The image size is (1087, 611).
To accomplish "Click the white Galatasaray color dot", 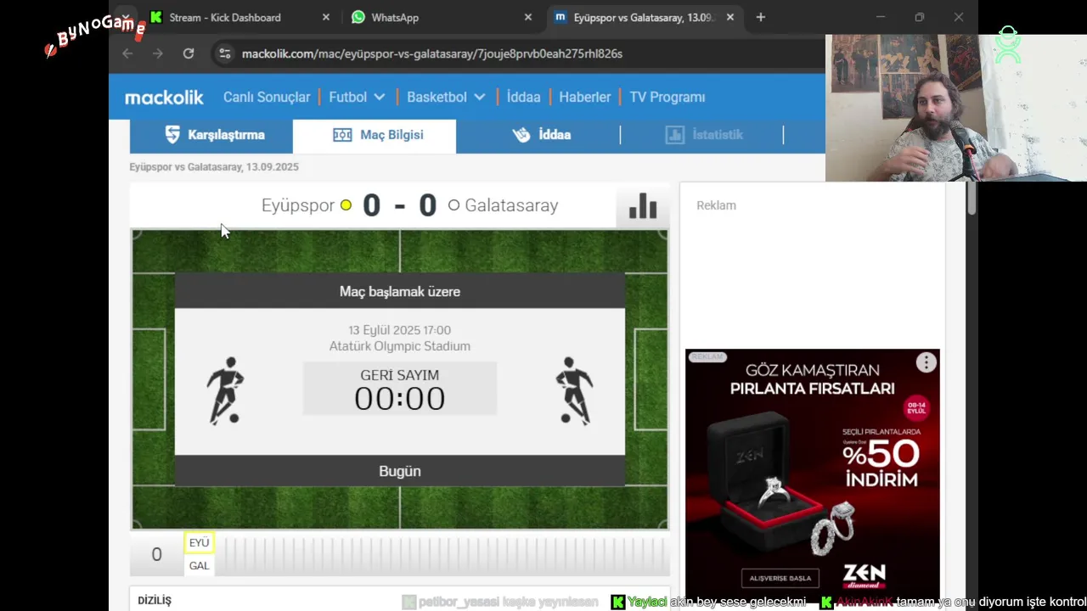I will [x=453, y=205].
